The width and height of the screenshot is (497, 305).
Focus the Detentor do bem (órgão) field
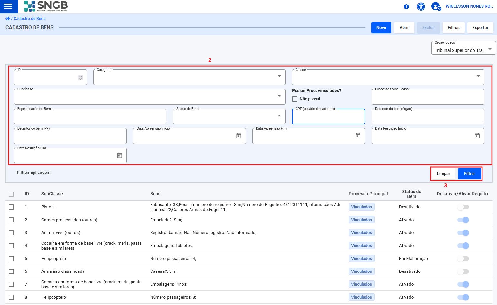(428, 116)
